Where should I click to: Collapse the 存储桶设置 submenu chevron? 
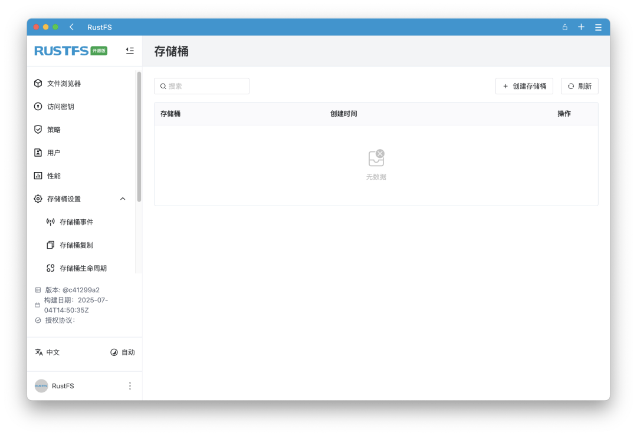tap(123, 199)
